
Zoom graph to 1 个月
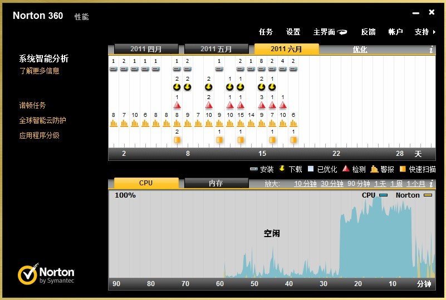coord(415,184)
